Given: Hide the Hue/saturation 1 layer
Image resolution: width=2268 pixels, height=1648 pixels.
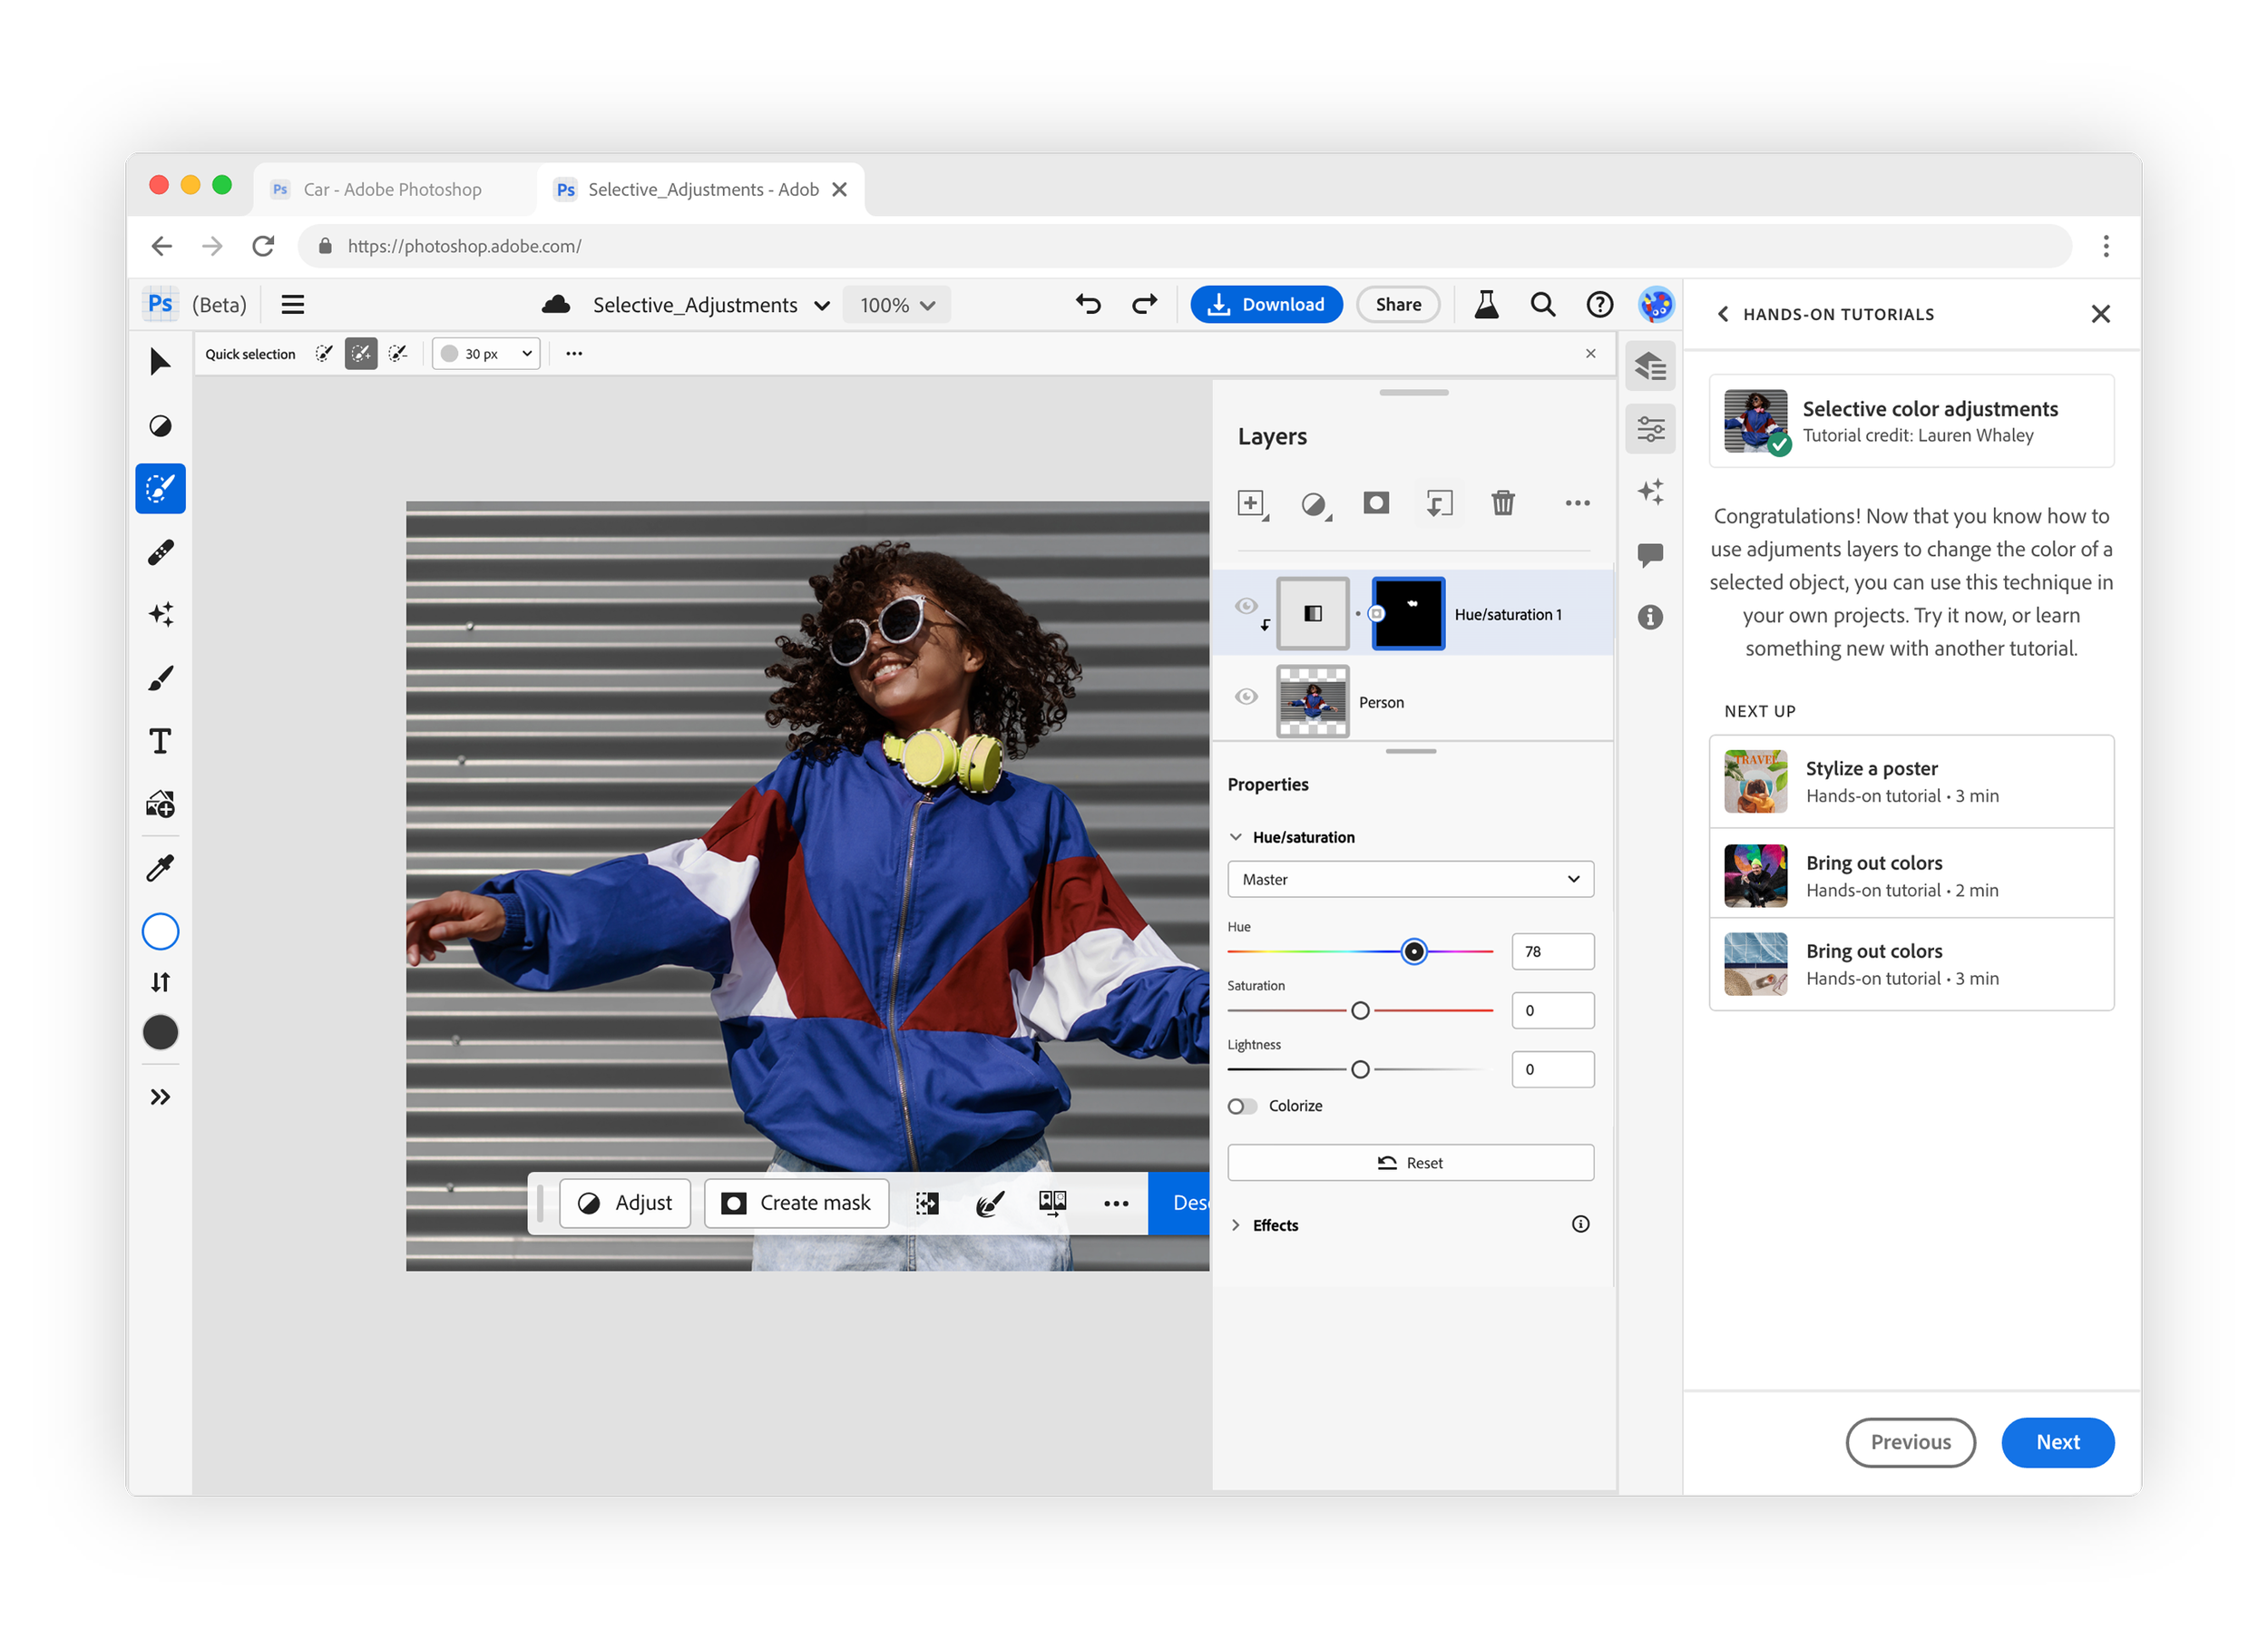Looking at the screenshot, I should click(x=1246, y=606).
